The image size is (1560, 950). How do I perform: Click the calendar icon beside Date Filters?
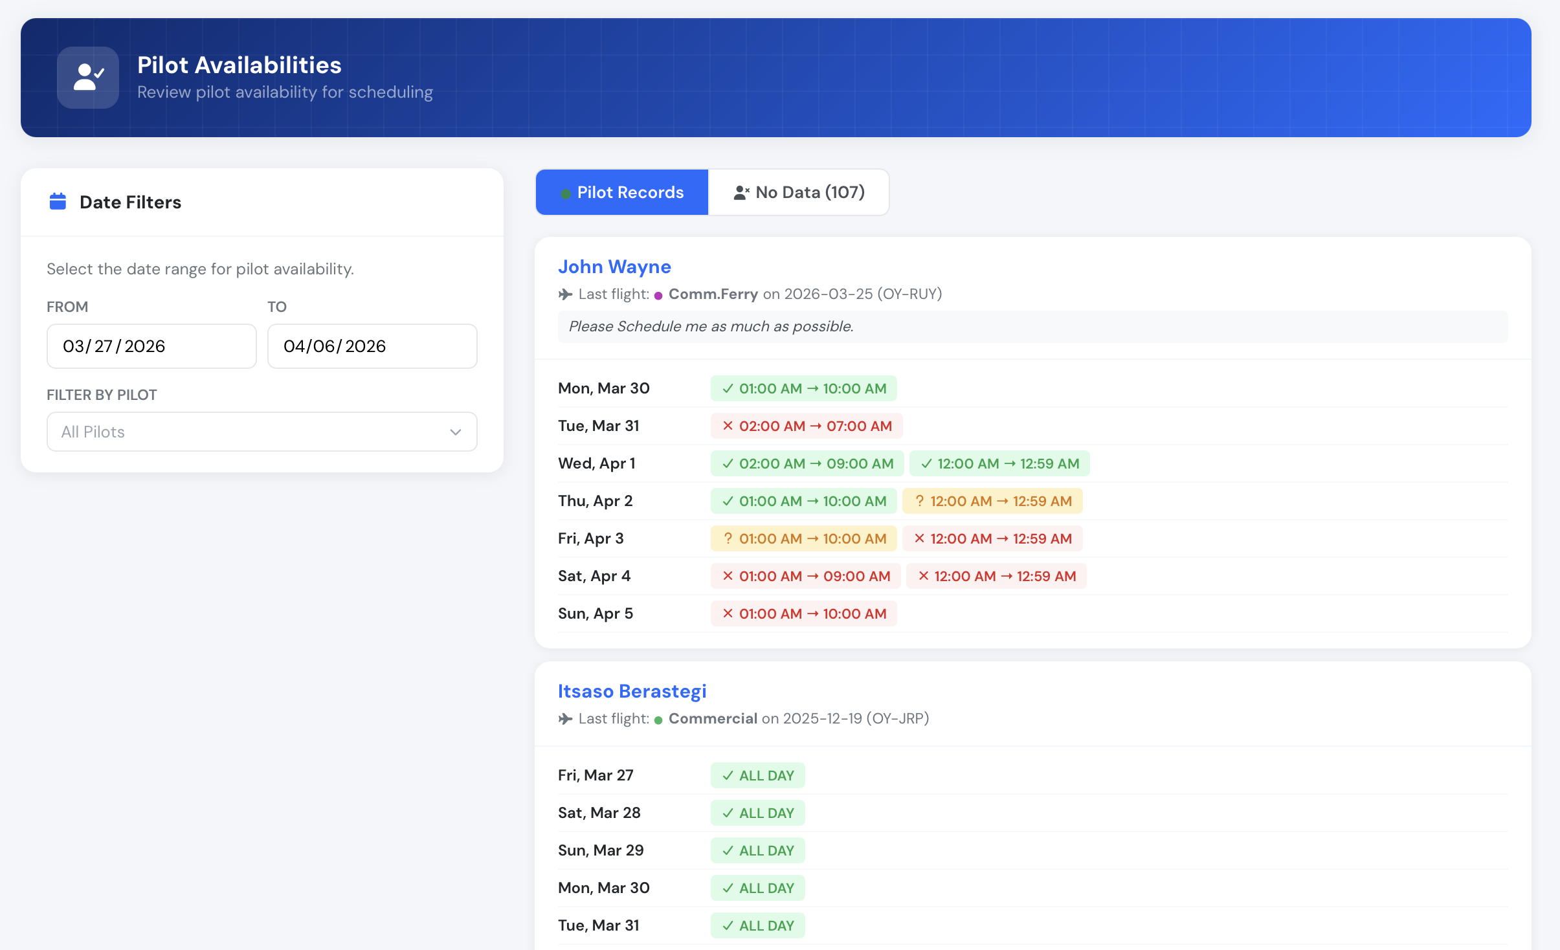click(x=58, y=201)
